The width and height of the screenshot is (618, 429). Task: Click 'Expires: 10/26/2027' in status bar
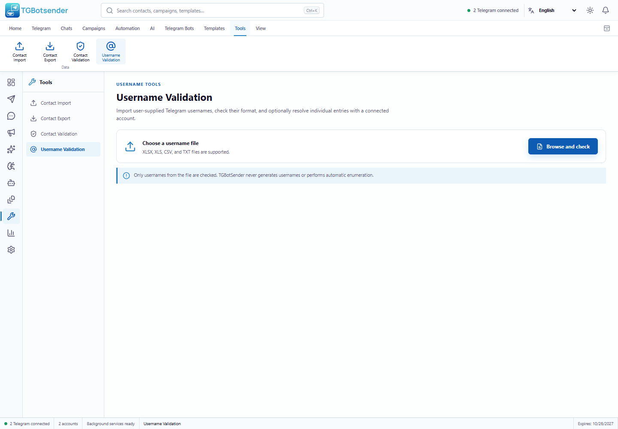[x=596, y=423]
